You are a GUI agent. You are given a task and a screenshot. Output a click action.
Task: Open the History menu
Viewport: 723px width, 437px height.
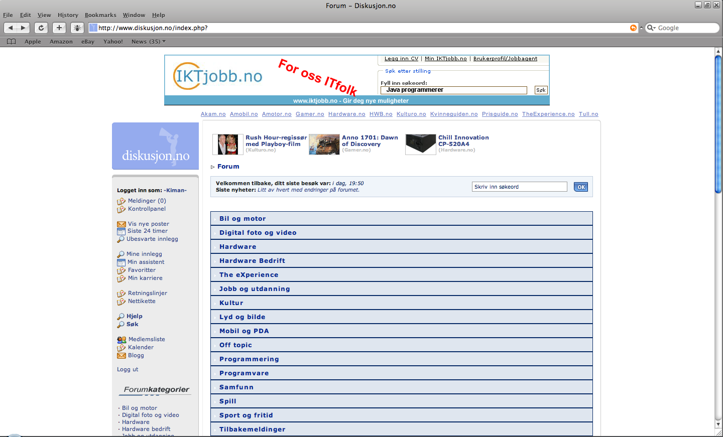click(x=68, y=15)
